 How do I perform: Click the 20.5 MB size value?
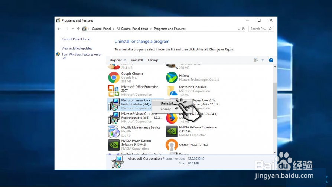[x=193, y=163]
